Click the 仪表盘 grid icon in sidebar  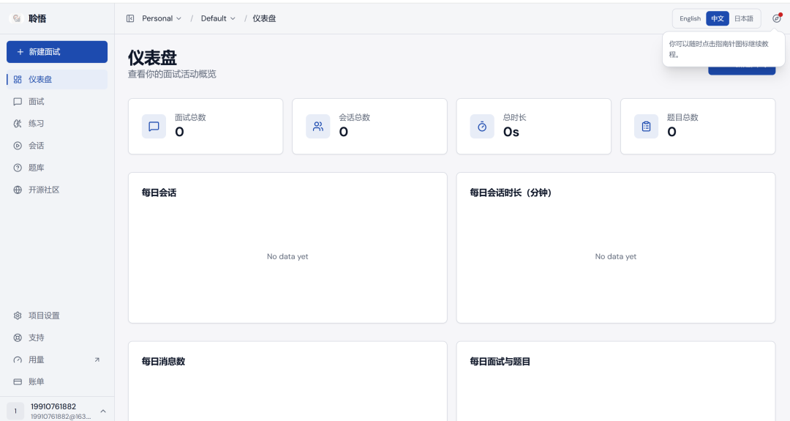coord(18,80)
